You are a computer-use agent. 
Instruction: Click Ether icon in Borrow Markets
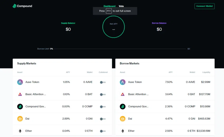tap(123, 131)
